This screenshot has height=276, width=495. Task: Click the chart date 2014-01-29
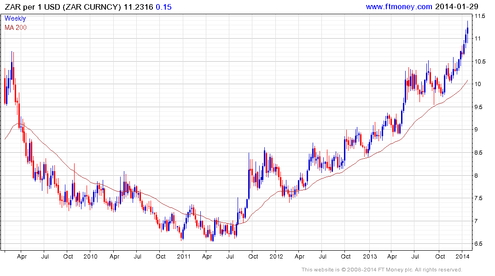[x=456, y=6]
